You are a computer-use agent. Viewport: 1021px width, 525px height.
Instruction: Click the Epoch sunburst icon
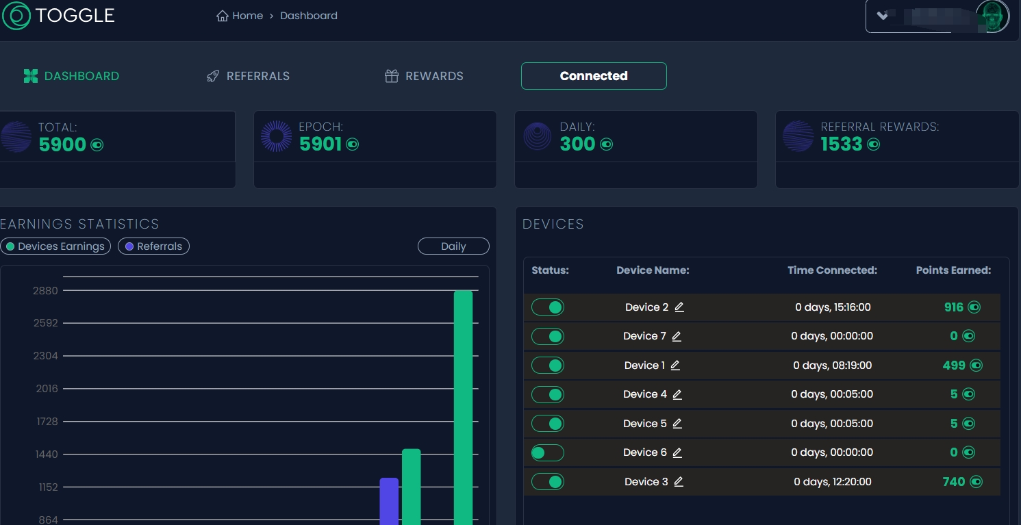(x=277, y=136)
